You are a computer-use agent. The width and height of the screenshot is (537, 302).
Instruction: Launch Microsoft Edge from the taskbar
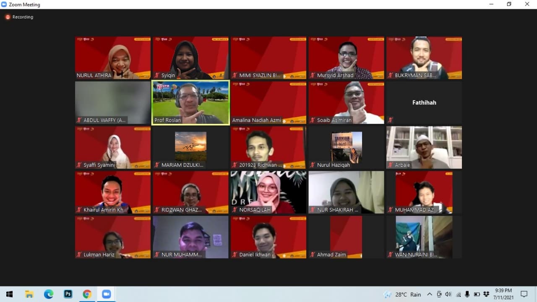click(x=49, y=294)
